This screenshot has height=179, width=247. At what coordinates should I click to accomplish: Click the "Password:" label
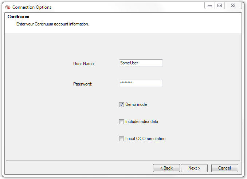click(83, 84)
